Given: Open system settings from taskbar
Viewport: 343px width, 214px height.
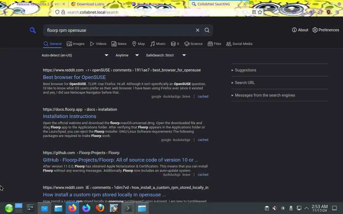Looking at the screenshot, I should (31, 208).
